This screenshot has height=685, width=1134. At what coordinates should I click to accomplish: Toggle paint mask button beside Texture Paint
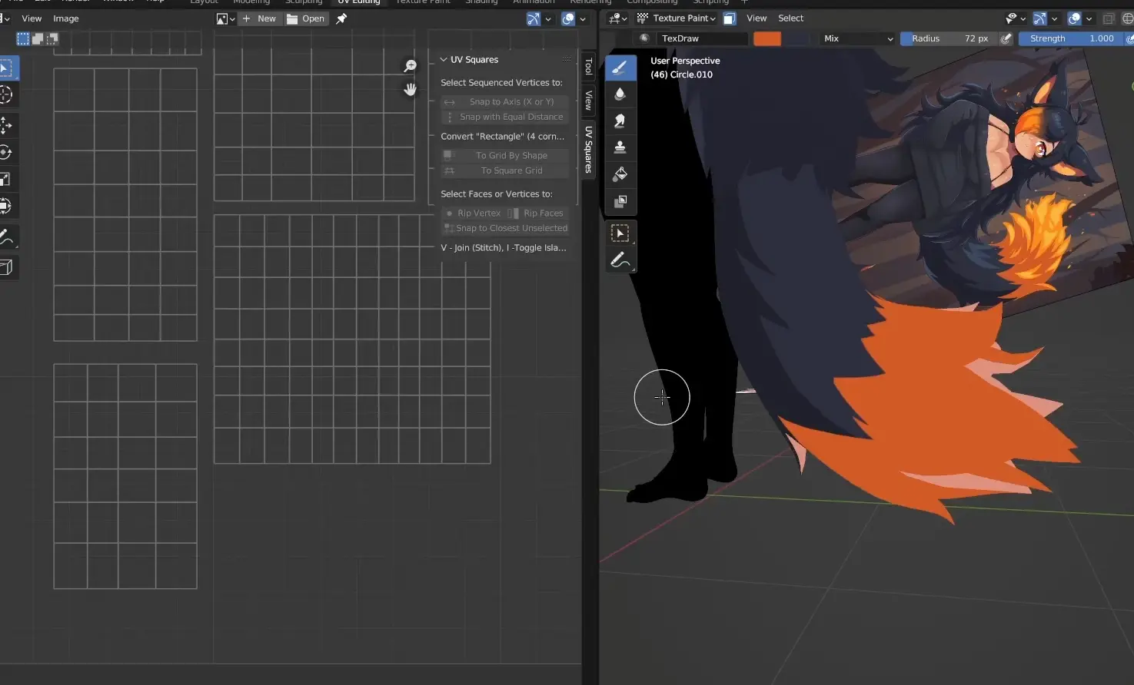pyautogui.click(x=730, y=18)
